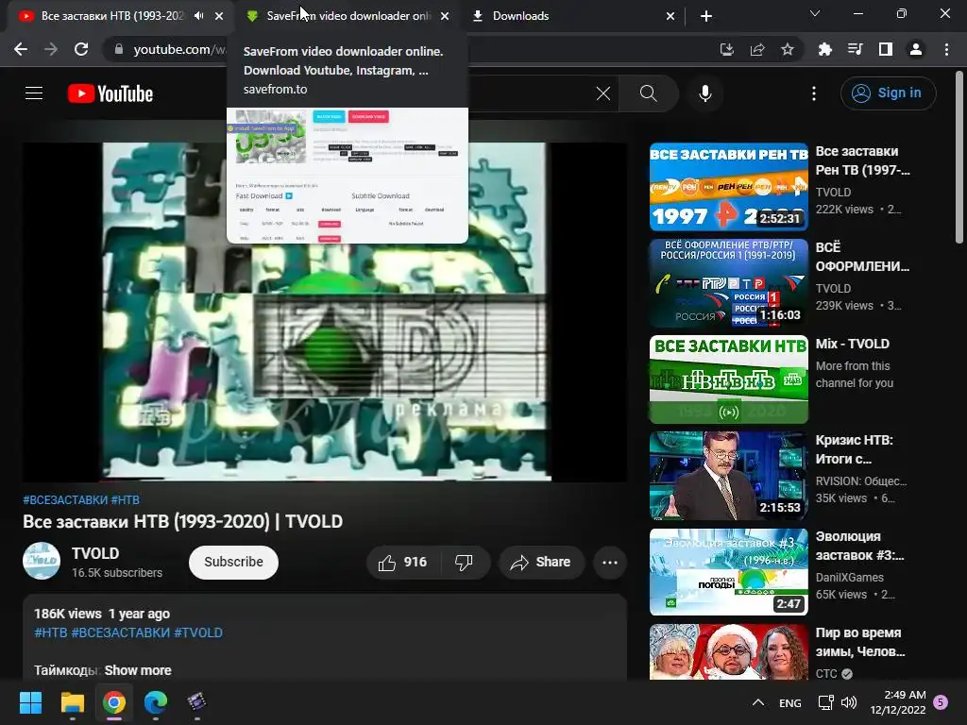Dislike the video with thumbs down
The height and width of the screenshot is (725, 967).
pyautogui.click(x=465, y=563)
